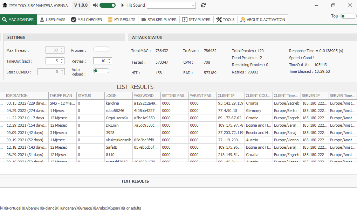The image size is (357, 212).
Task: Sort by the LOGIN column header
Action: (x=118, y=96)
